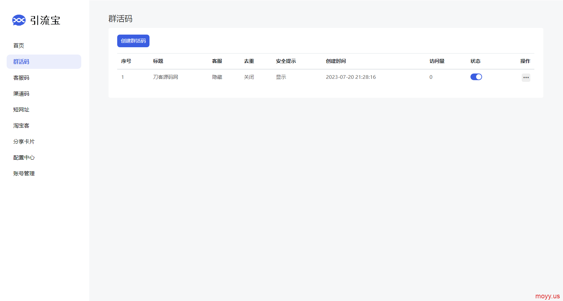
Task: Click the 操作 column header
Action: [525, 61]
